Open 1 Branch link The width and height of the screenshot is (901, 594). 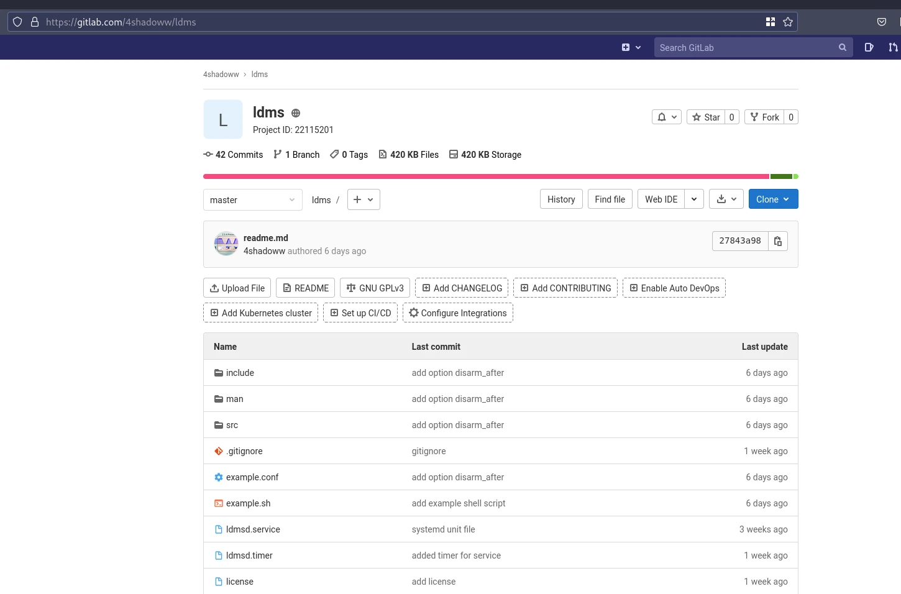(x=296, y=155)
